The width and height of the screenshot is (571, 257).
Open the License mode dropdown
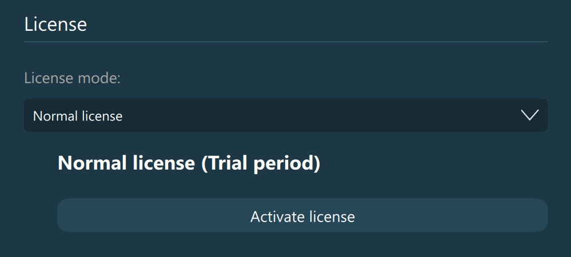[285, 115]
